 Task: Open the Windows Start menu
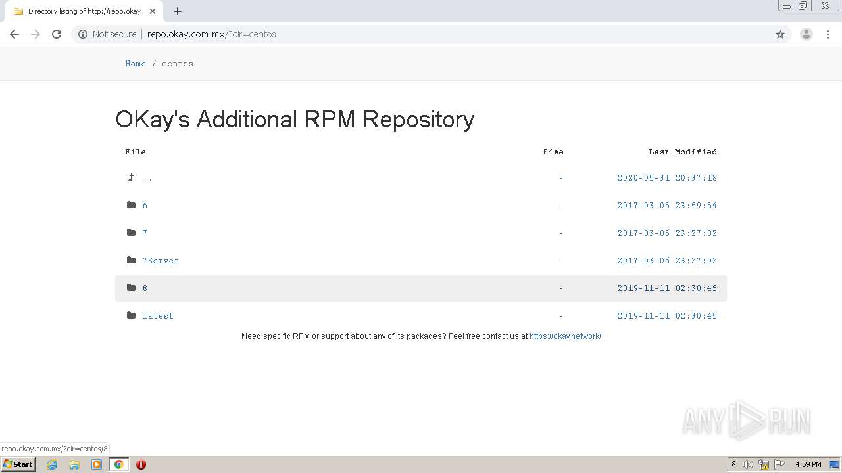pyautogui.click(x=18, y=464)
